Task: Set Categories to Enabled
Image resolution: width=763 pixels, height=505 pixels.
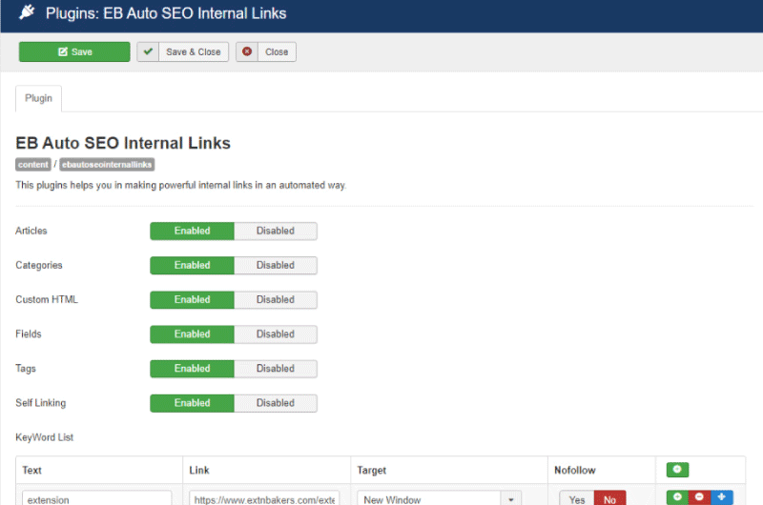Action: pos(193,266)
